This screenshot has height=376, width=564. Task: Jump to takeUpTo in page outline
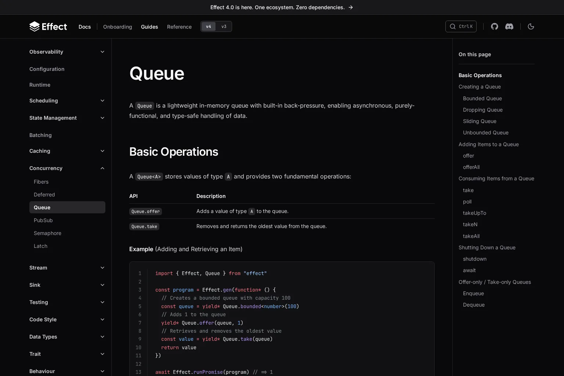[x=474, y=213]
